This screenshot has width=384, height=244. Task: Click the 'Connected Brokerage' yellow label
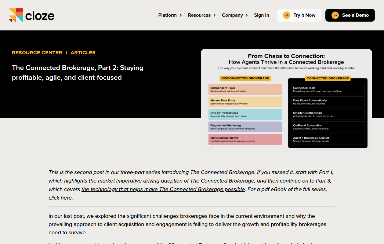328,78
